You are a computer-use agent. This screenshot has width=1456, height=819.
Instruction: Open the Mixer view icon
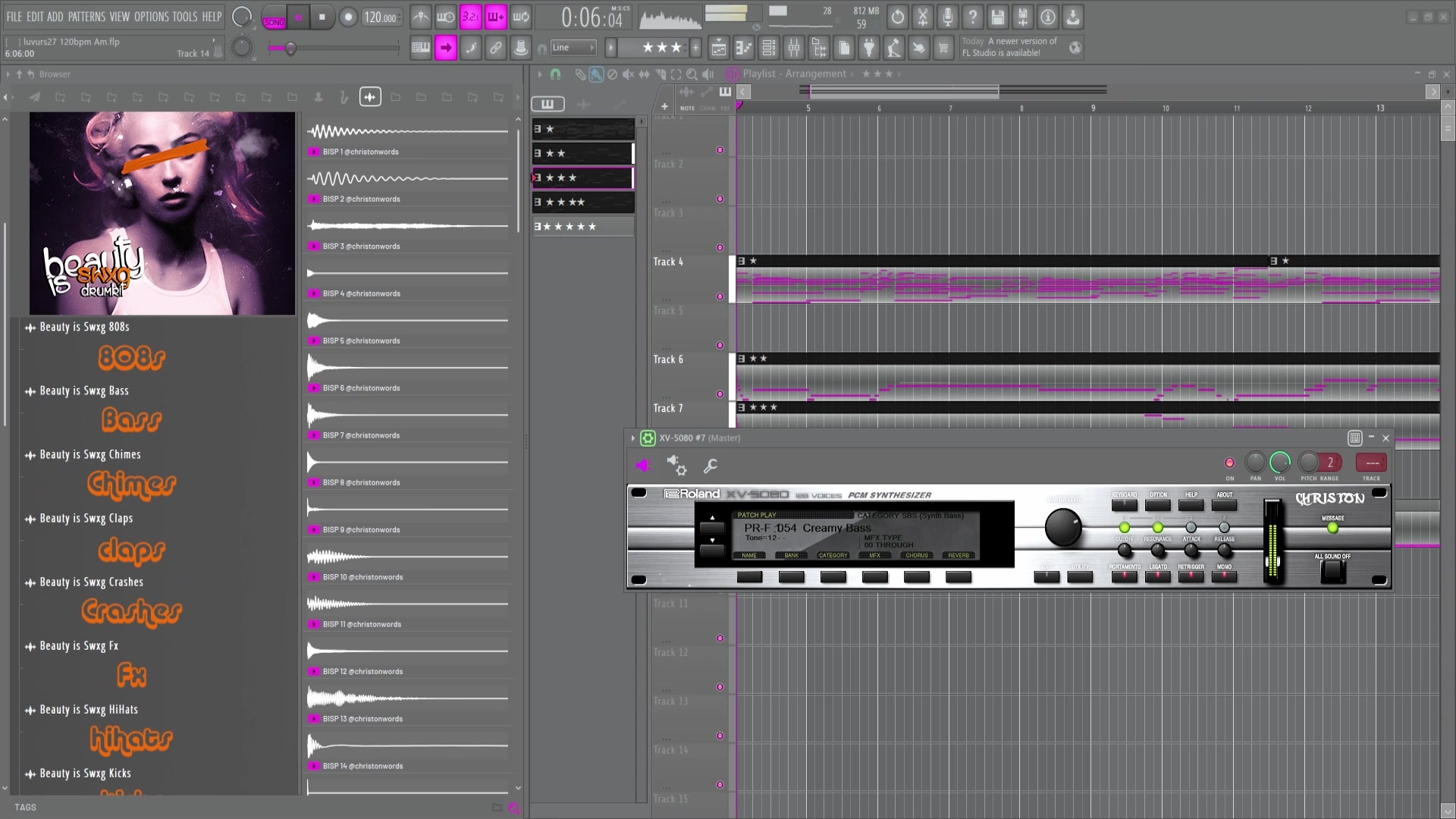tap(794, 48)
